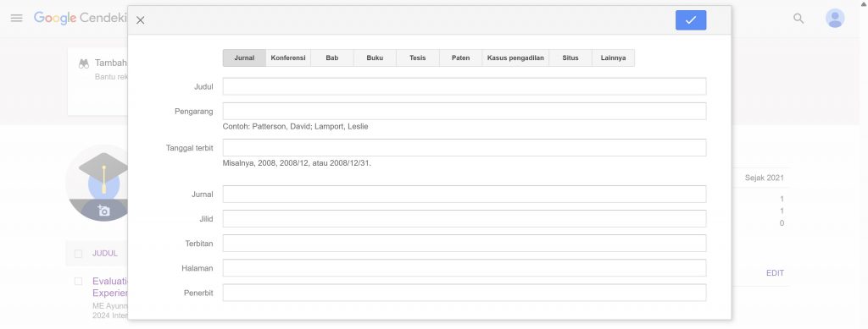
Task: Close the add article dialog
Action: pyautogui.click(x=141, y=20)
